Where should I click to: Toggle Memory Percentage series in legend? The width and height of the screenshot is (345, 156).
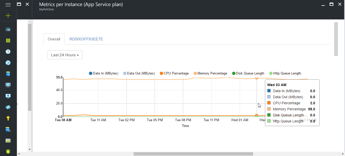[210, 73]
